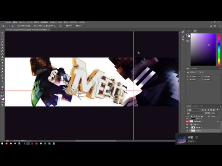Select the Eyedropper tool
This screenshot has height=166, width=222.
pyautogui.click(x=2, y=47)
